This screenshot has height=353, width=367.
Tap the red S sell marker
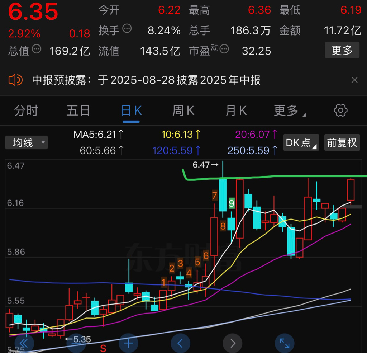pos(103,348)
